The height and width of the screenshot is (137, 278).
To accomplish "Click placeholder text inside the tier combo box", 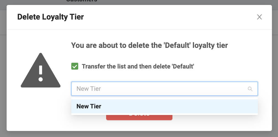I will tap(89, 89).
